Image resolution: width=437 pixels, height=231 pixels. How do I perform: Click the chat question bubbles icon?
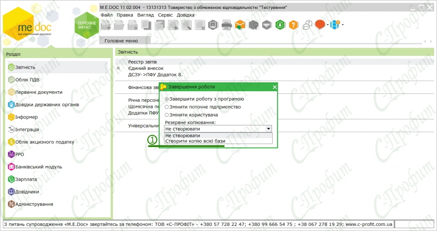(307, 25)
